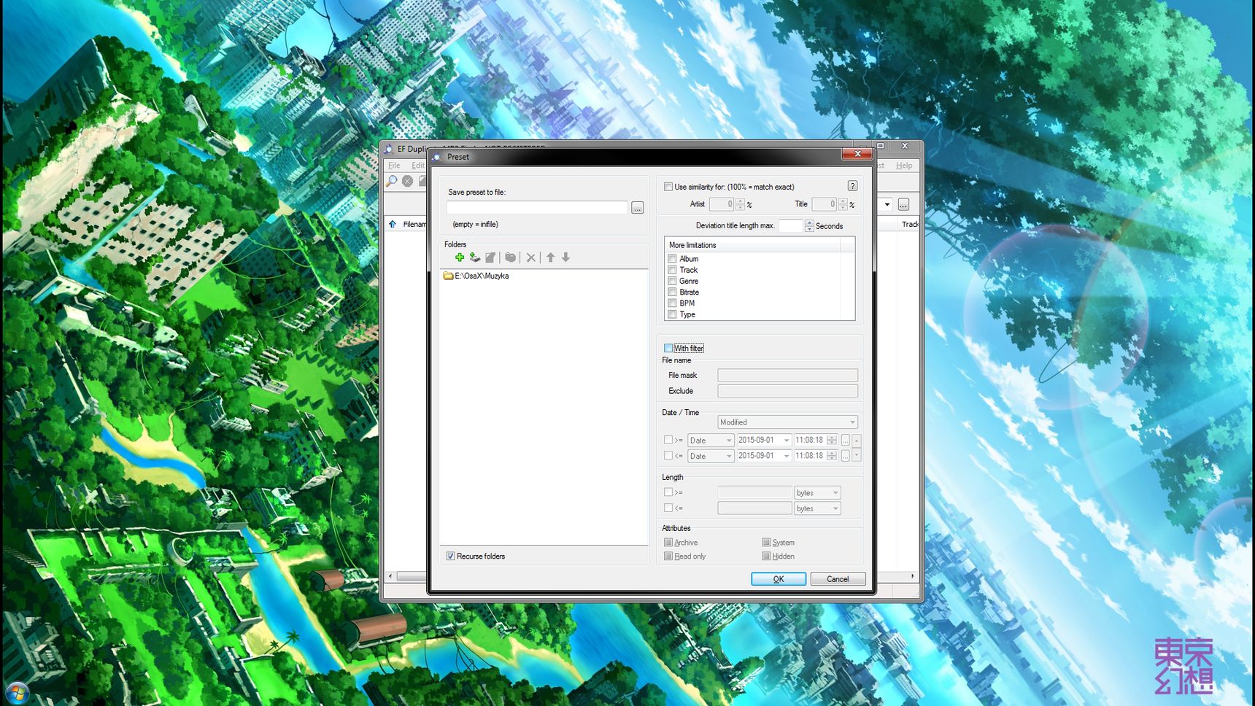Click the Track column header in main window
Viewport: 1255px width, 706px height.
click(x=910, y=224)
